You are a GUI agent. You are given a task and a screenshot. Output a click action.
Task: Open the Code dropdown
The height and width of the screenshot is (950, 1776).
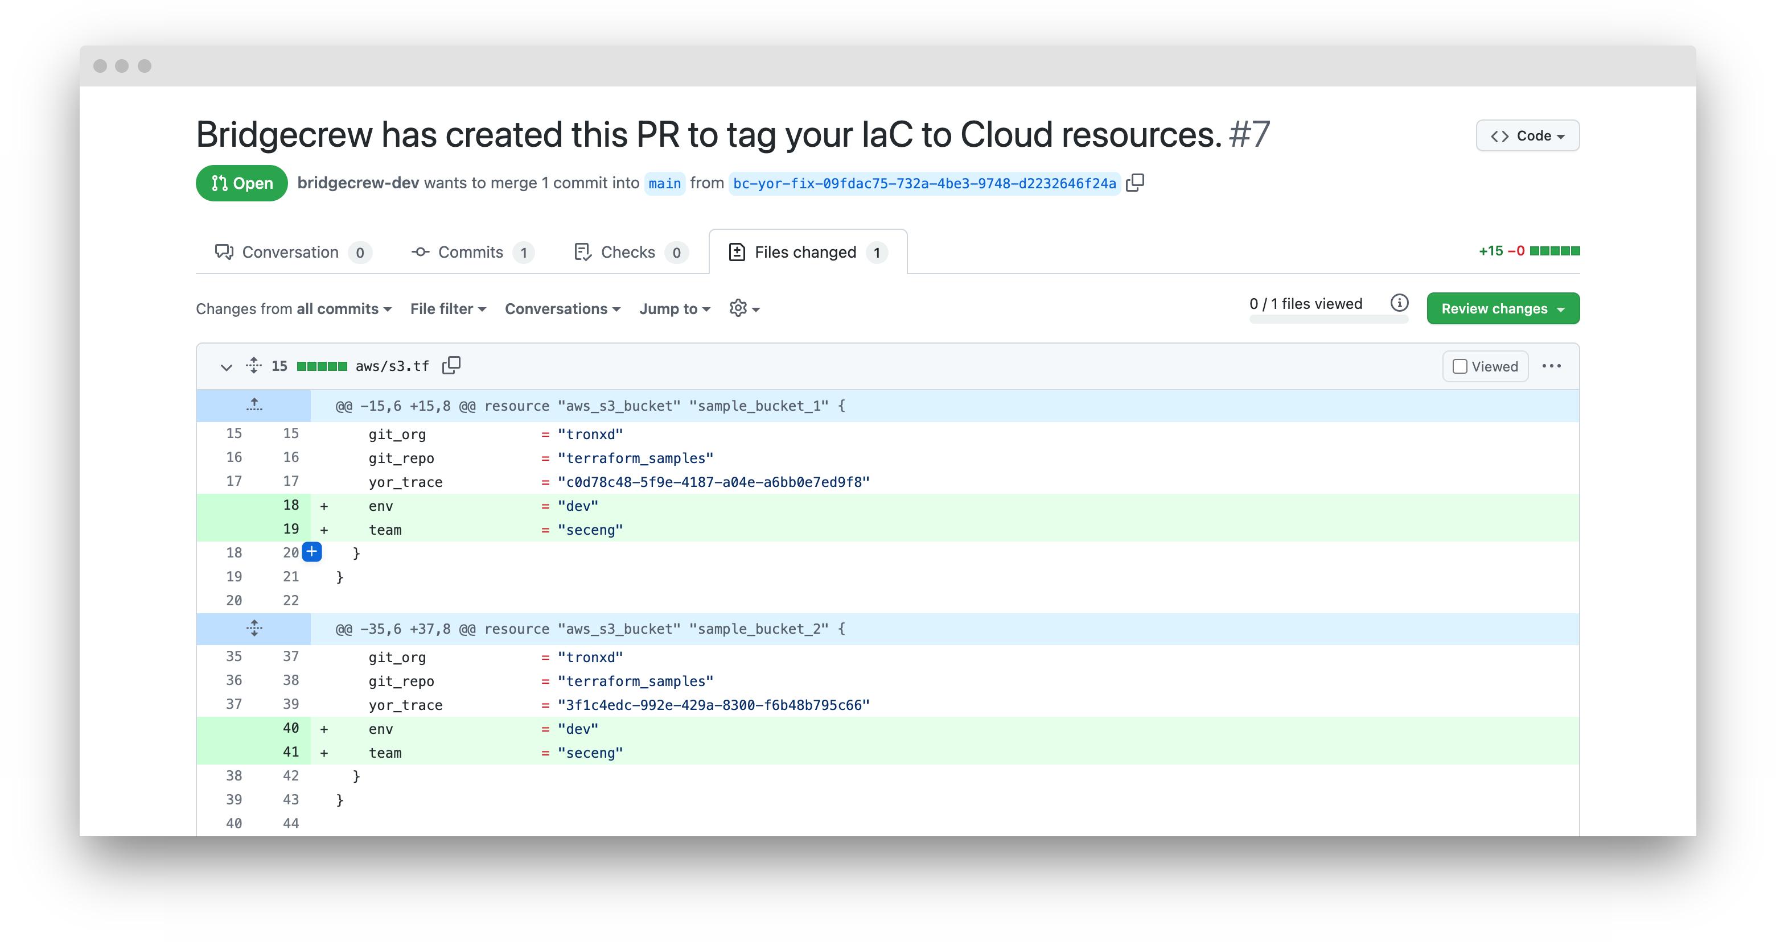[x=1527, y=136]
